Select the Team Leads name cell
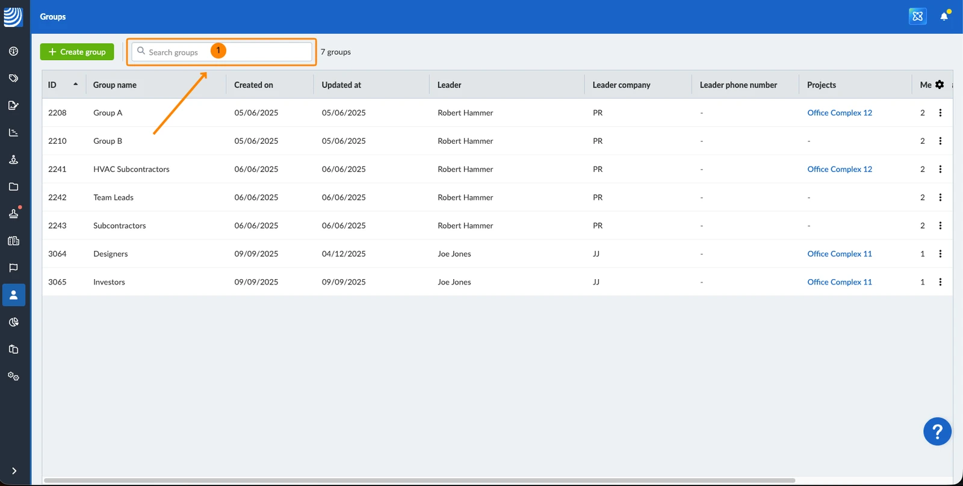This screenshot has height=486, width=963. click(113, 197)
